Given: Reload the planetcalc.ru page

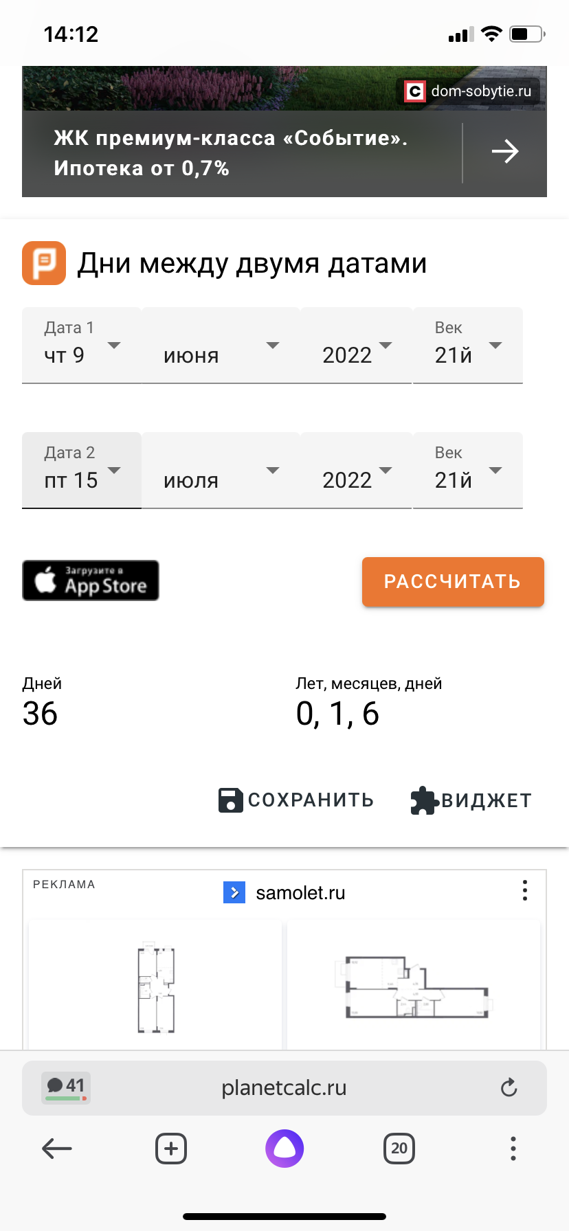Looking at the screenshot, I should [x=509, y=1087].
